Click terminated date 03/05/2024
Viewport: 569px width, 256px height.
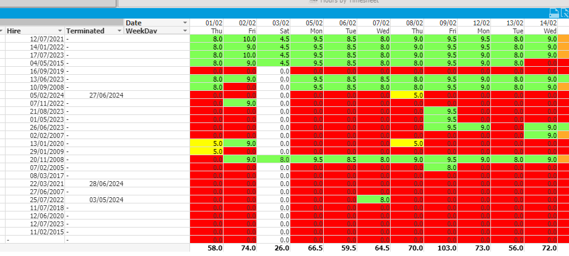pos(106,200)
